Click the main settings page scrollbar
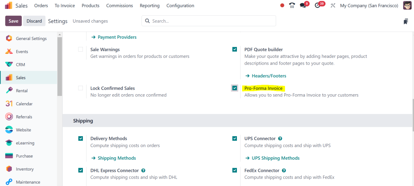Image resolution: width=414 pixels, height=186 pixels. pos(413,115)
